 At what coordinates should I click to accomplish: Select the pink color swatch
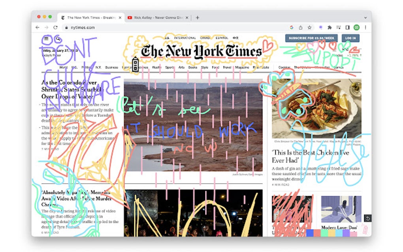coord(353,233)
